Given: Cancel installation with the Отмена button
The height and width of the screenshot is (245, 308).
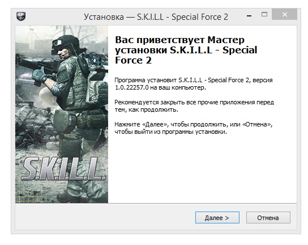Looking at the screenshot, I should point(268,218).
